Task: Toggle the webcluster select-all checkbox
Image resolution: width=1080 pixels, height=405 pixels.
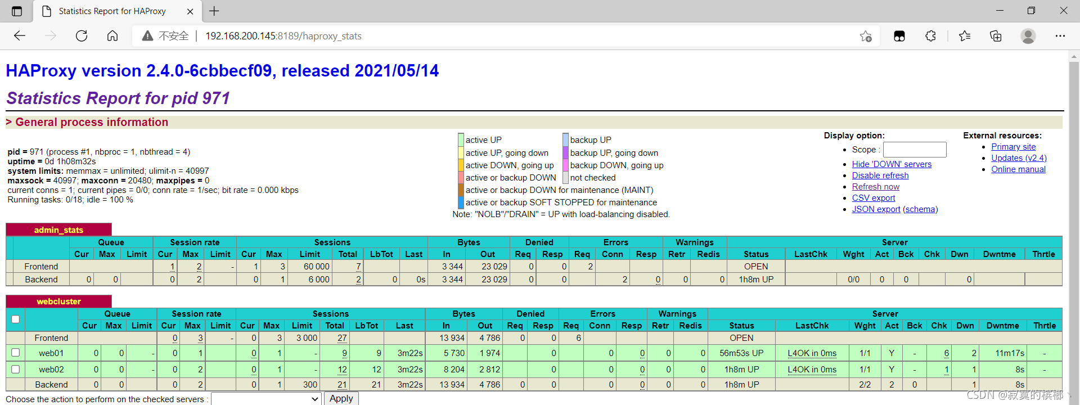Action: click(16, 319)
